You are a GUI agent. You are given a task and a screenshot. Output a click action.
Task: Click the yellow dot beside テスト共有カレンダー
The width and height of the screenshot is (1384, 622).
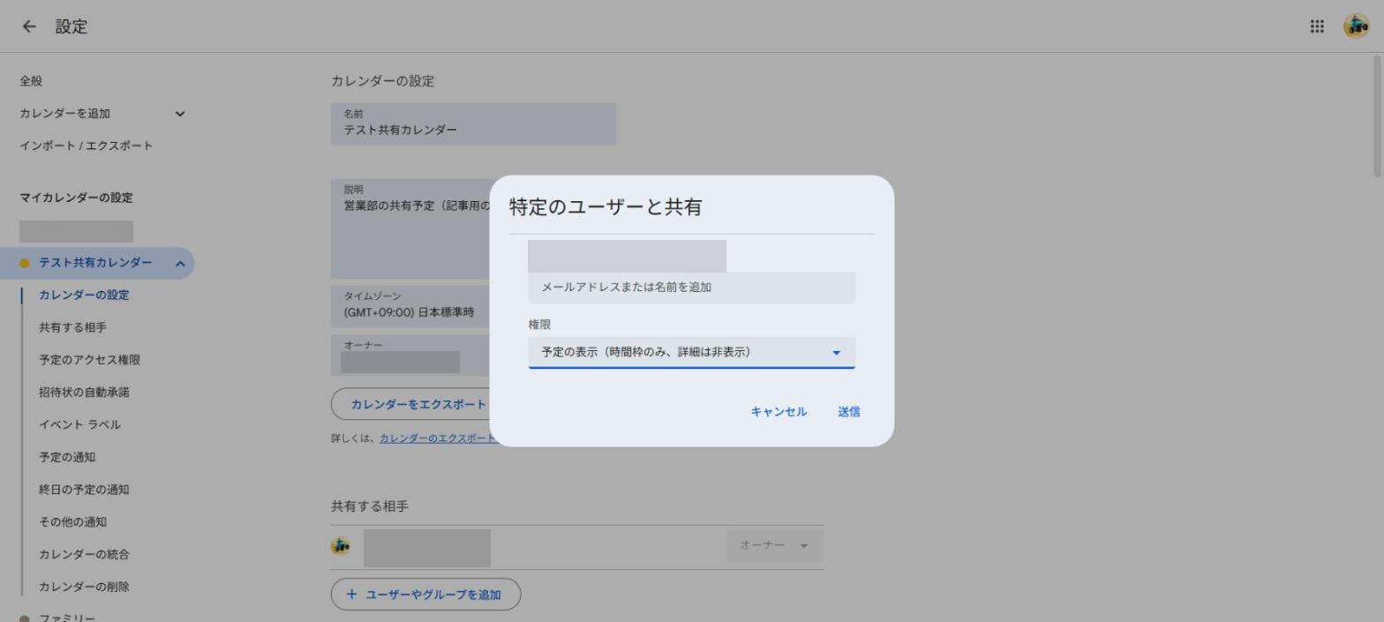pos(25,263)
